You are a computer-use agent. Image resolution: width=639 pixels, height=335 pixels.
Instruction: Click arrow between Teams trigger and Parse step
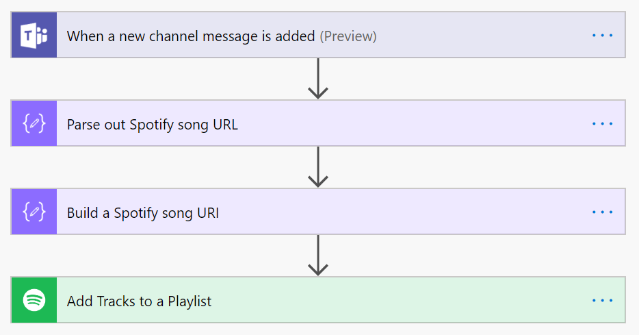318,78
